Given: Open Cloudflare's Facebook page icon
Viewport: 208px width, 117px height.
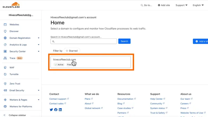Looking at the screenshot, I should click(56, 110).
